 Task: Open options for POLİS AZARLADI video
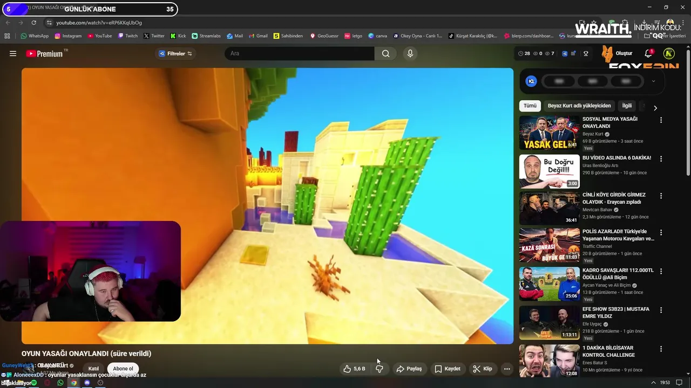(661, 232)
